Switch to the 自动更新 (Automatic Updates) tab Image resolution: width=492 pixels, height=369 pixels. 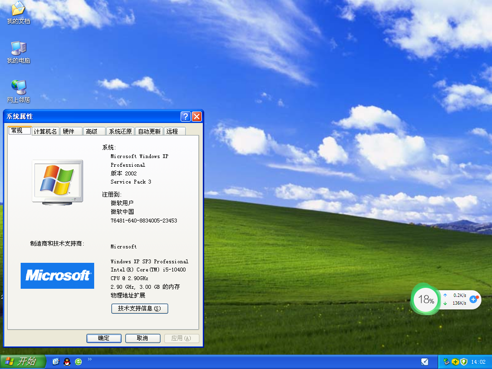click(x=149, y=131)
